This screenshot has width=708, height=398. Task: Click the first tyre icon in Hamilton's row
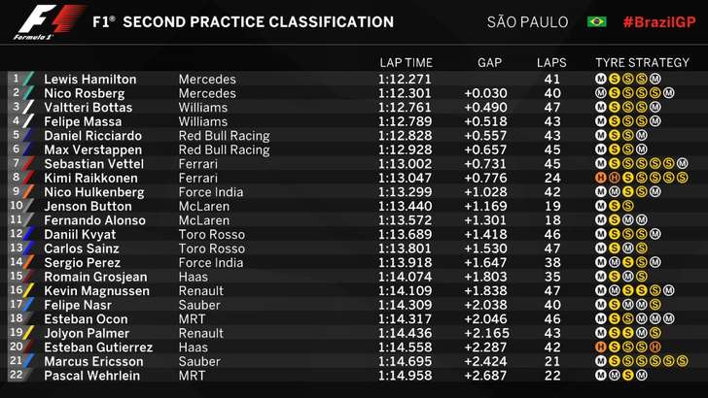point(602,79)
